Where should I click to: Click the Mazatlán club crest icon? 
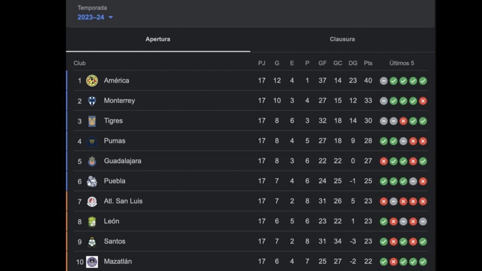(92, 262)
